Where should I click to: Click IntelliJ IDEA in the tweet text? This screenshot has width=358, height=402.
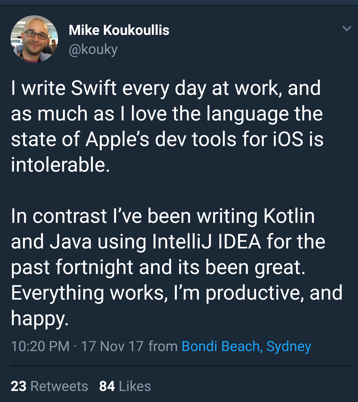click(x=207, y=242)
